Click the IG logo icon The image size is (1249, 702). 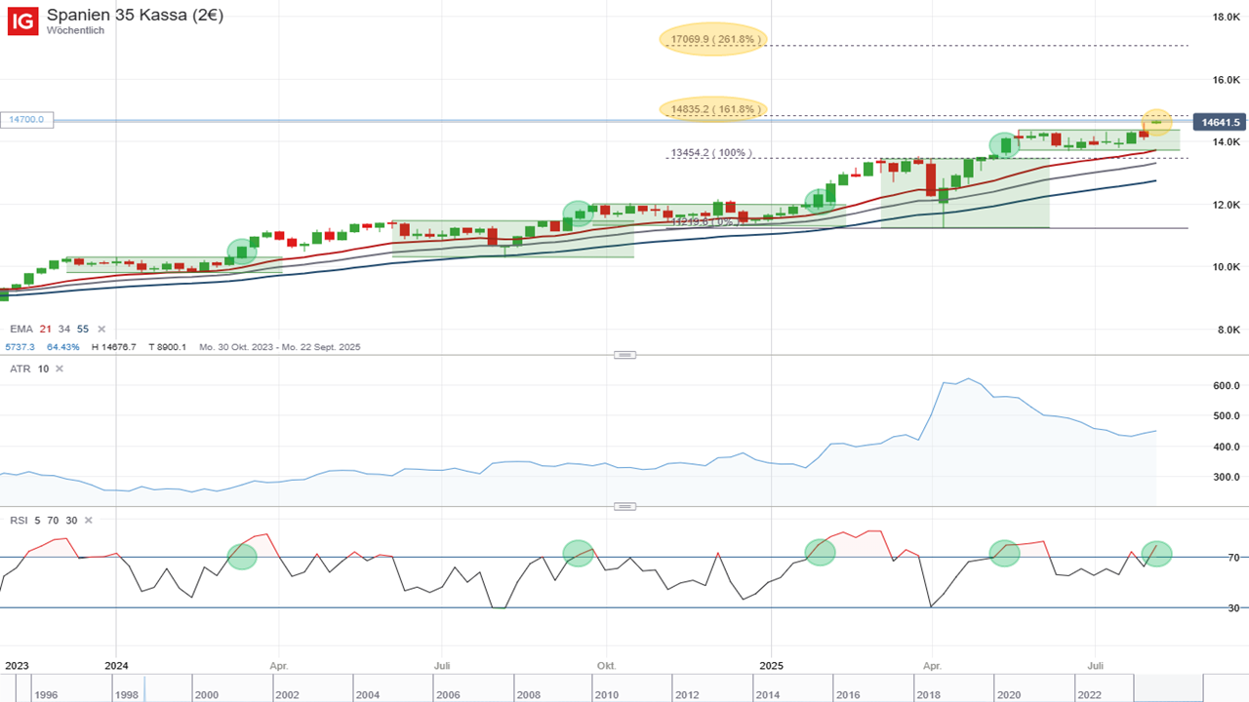point(22,20)
